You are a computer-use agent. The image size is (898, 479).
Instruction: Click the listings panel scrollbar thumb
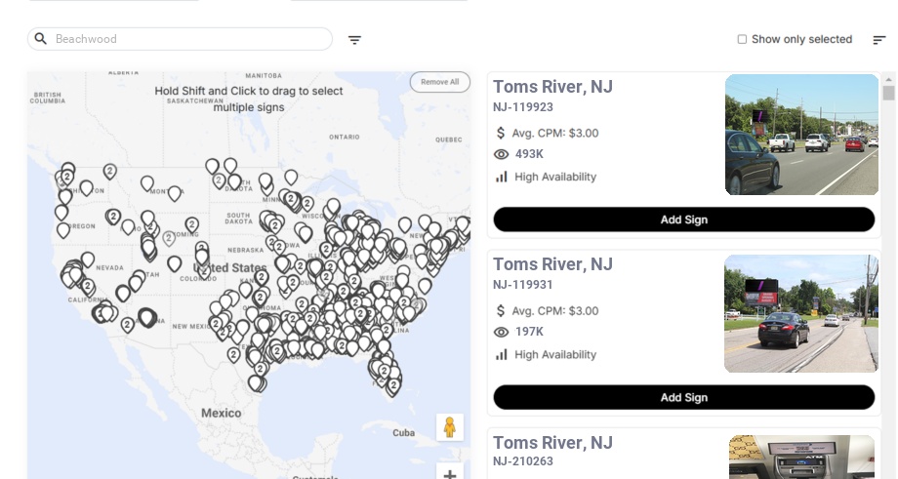pyautogui.click(x=888, y=93)
